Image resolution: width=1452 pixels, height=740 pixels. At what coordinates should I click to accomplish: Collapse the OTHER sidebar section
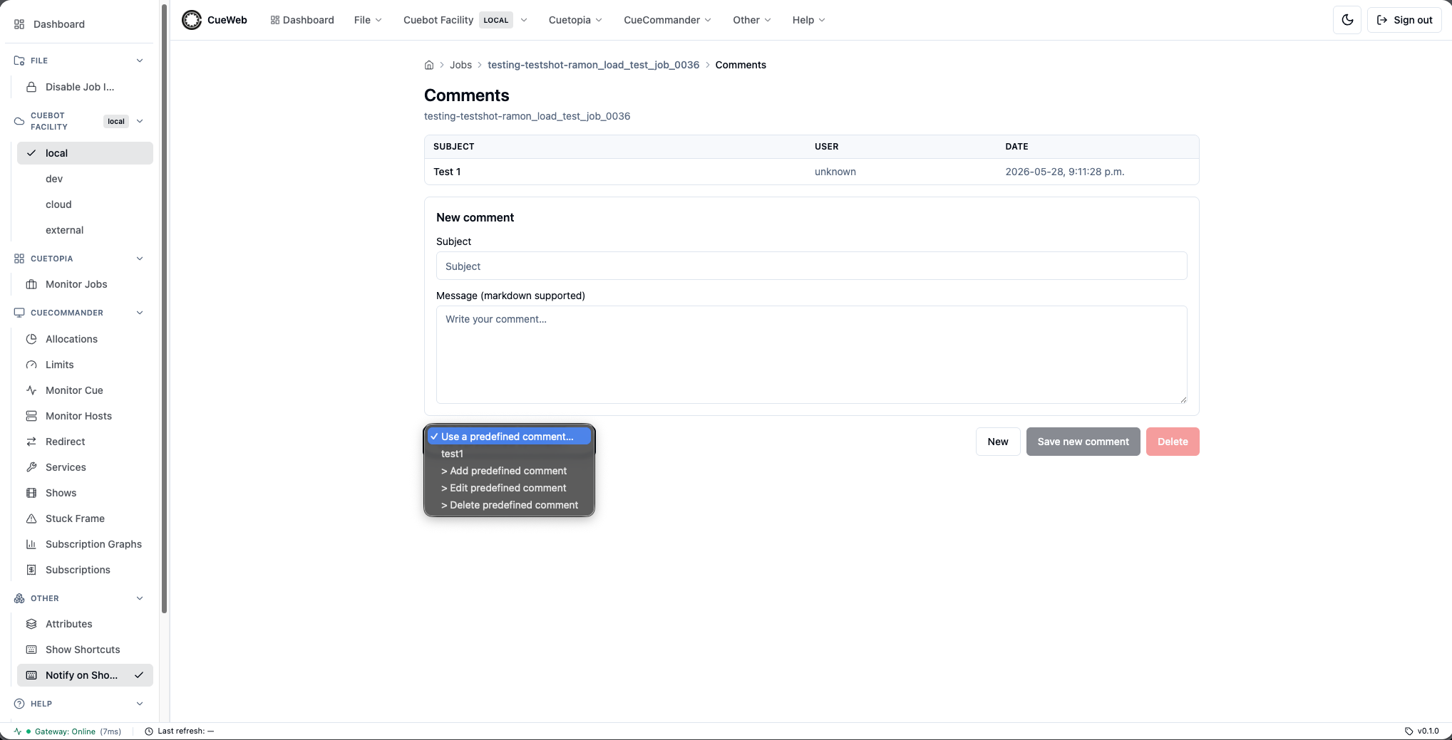coord(140,598)
